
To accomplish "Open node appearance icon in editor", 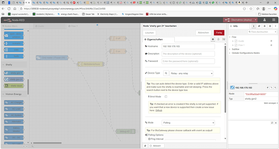I will point(224,39).
